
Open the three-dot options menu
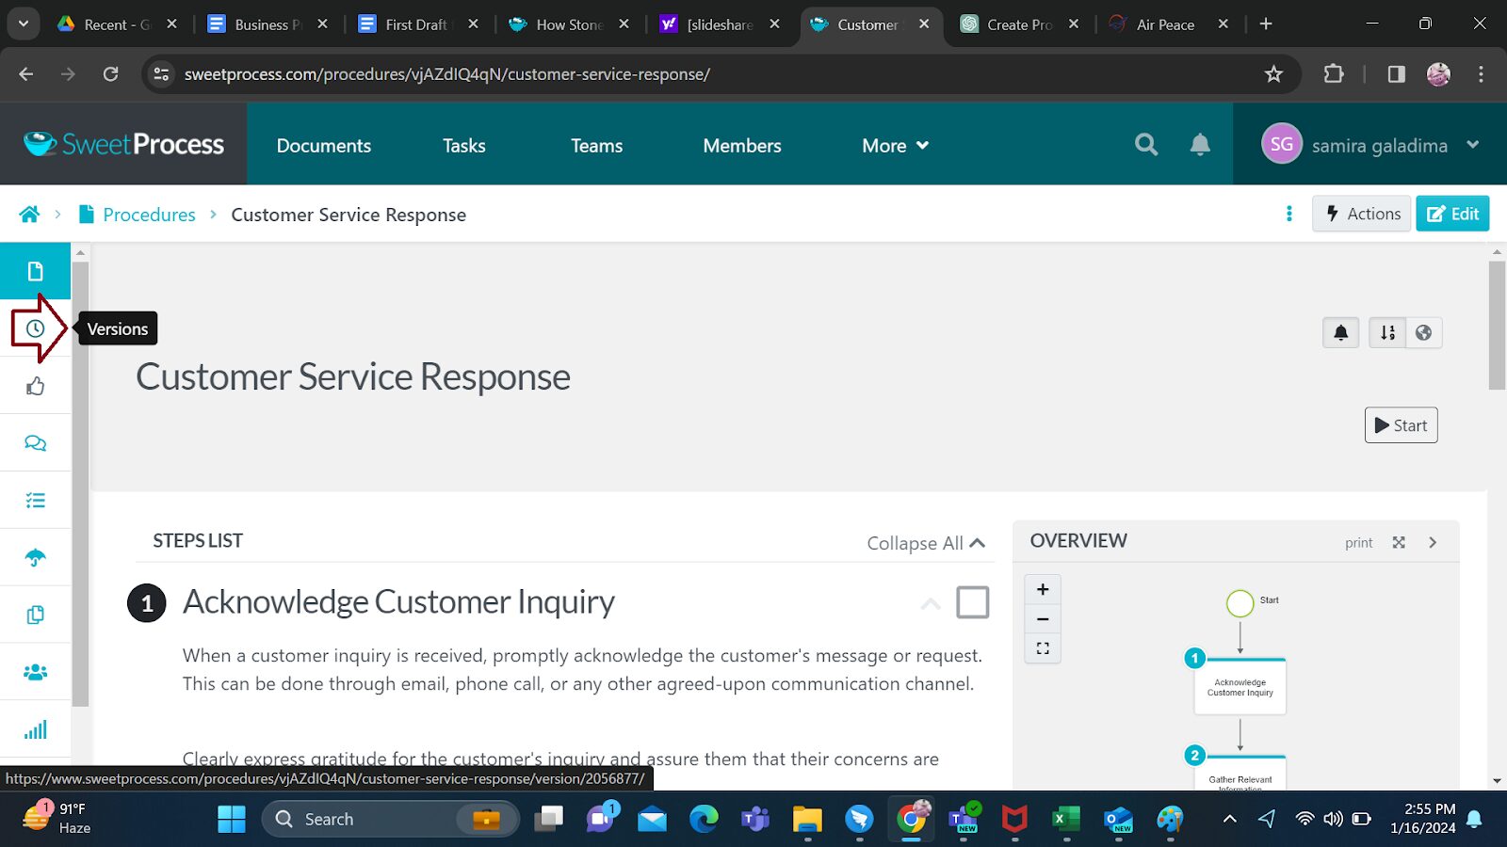click(x=1289, y=214)
